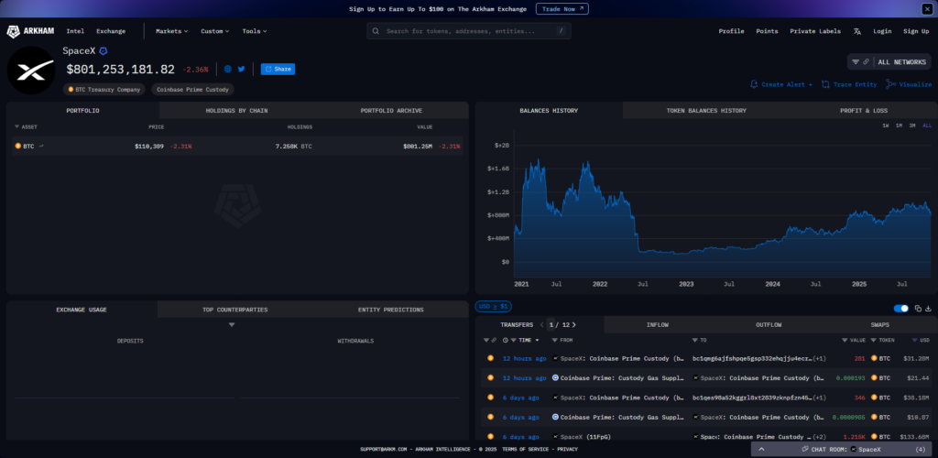Viewport: 938px width, 458px height.
Task: Click the clock icon in the Time column header
Action: coord(506,340)
